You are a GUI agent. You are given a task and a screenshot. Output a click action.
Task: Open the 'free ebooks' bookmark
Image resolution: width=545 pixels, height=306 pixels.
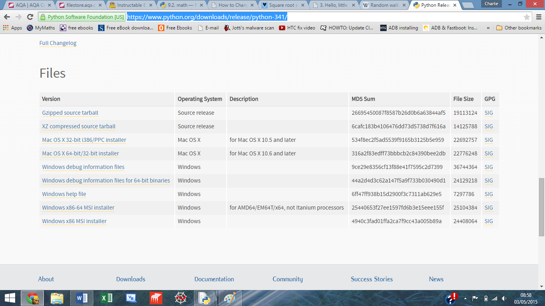coord(76,28)
